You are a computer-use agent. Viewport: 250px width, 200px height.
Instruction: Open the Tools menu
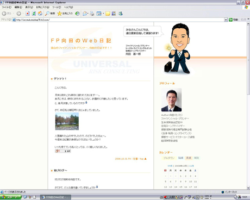(x=57, y=7)
